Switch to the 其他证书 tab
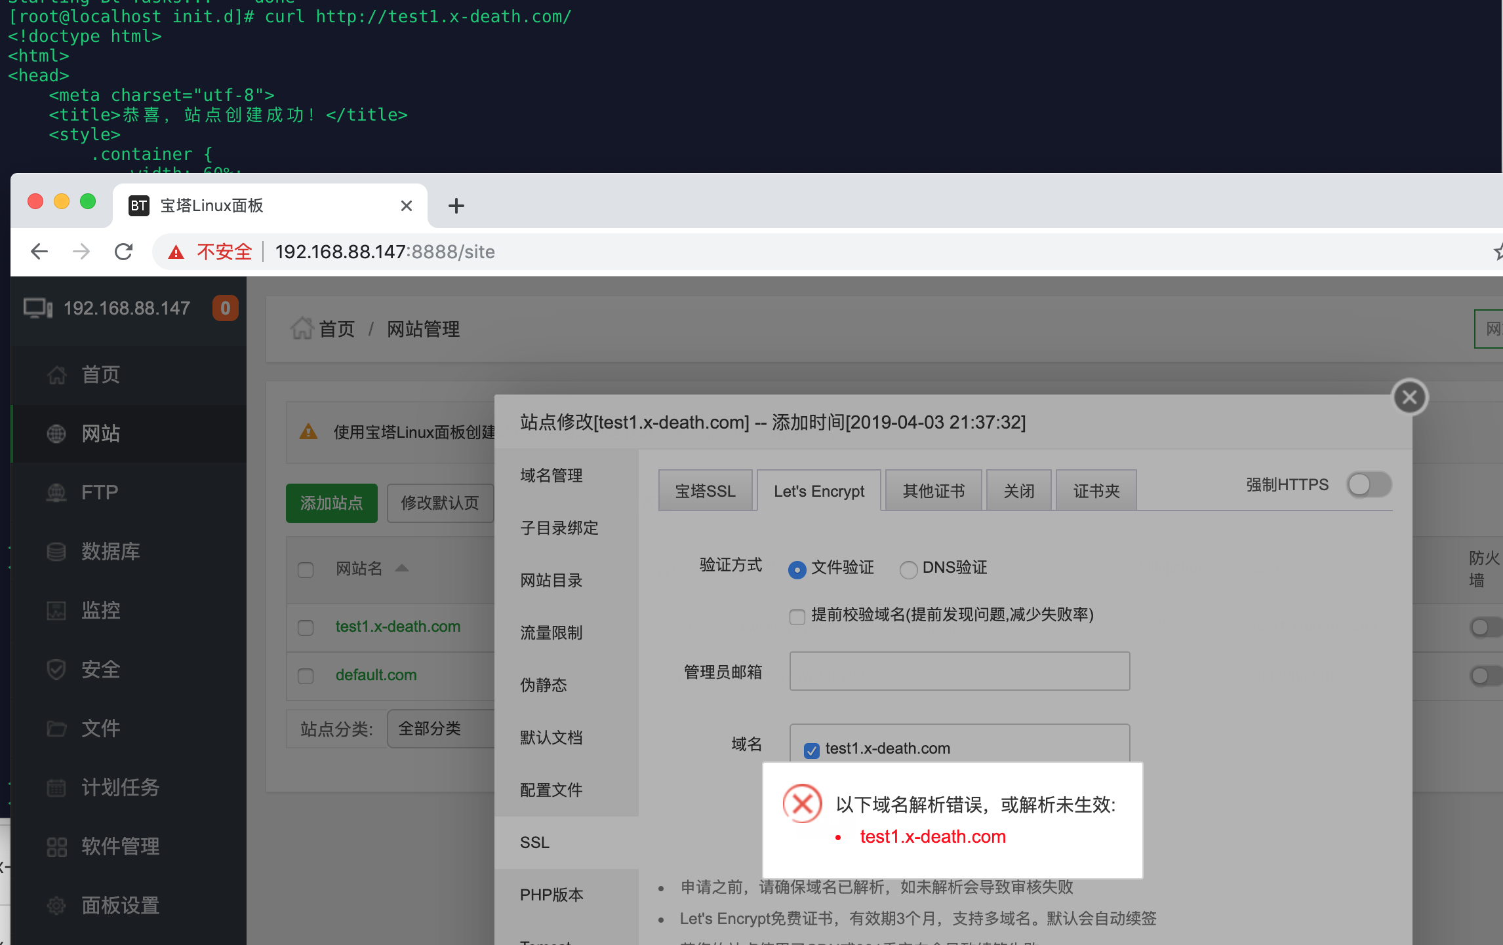Viewport: 1503px width, 945px height. pos(934,491)
